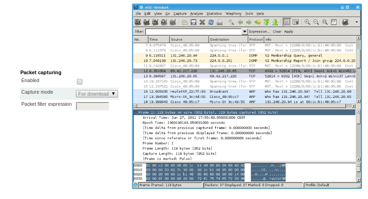This screenshot has height=199, width=368.
Task: Click the Packet filter expression field
Action: coord(93,106)
